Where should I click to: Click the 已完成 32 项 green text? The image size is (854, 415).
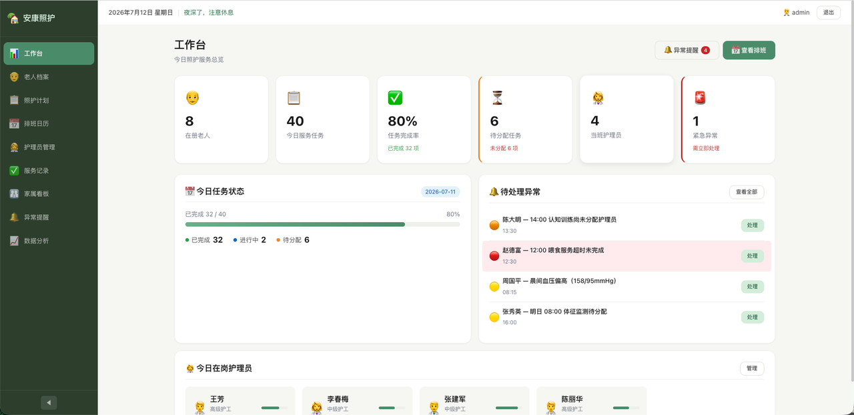click(x=402, y=148)
